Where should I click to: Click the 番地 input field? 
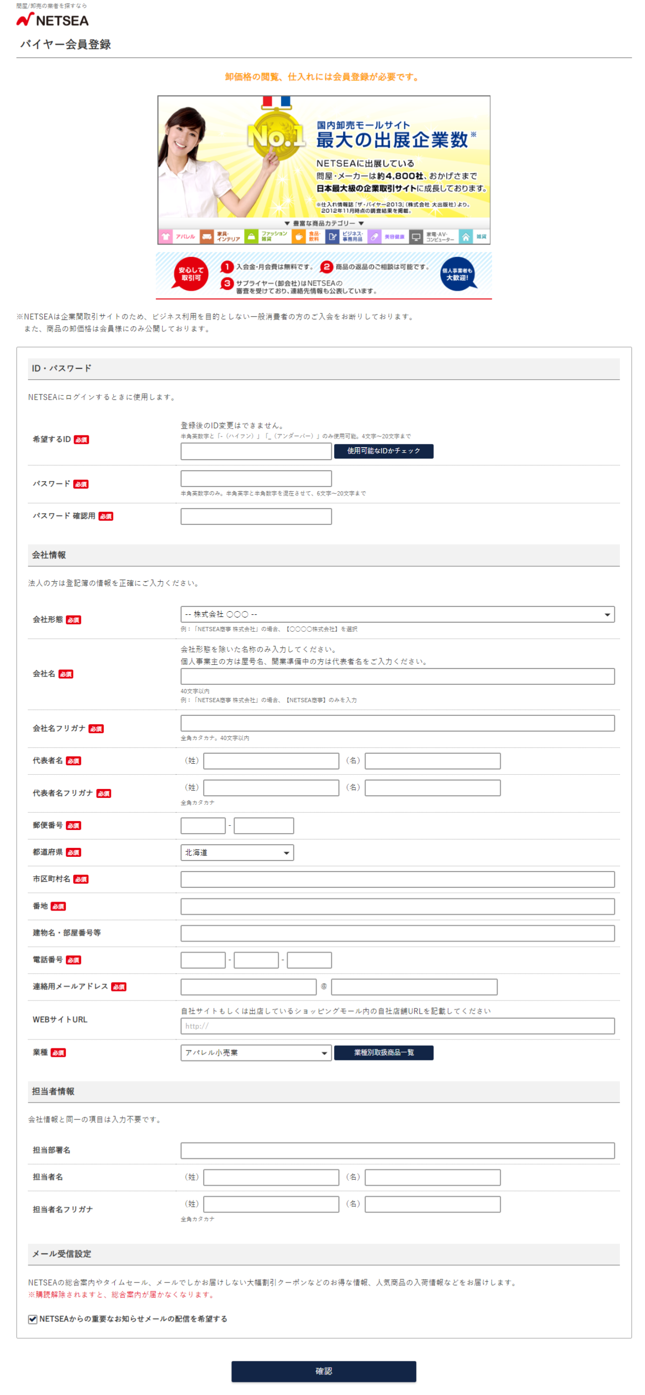click(397, 906)
